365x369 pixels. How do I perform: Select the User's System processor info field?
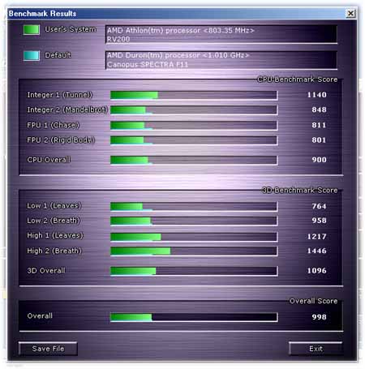tap(221, 34)
